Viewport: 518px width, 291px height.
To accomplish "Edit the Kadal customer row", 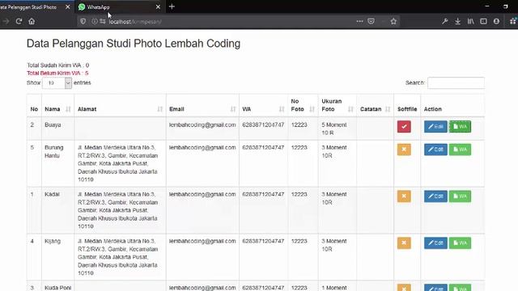I will (435, 196).
